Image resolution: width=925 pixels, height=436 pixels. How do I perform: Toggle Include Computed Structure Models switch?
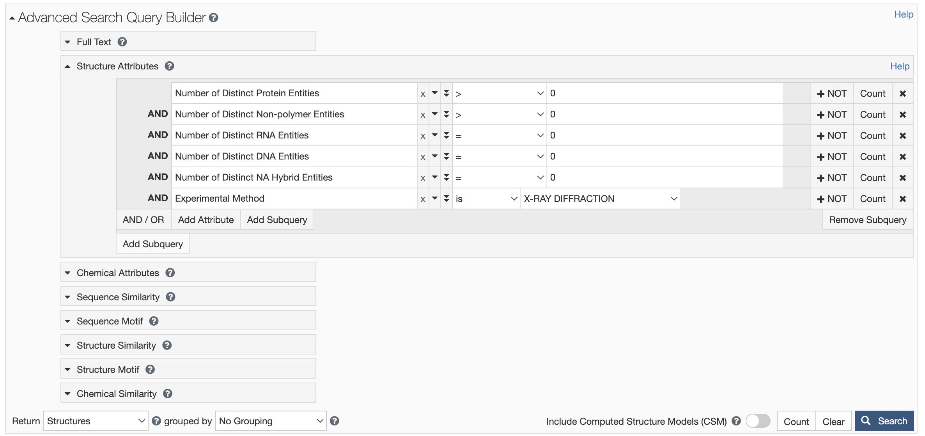(x=758, y=421)
